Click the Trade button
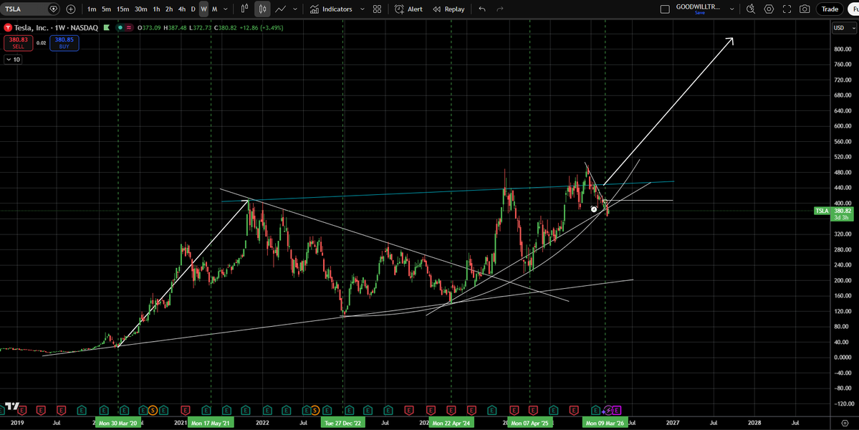The image size is (859, 430). [x=830, y=9]
